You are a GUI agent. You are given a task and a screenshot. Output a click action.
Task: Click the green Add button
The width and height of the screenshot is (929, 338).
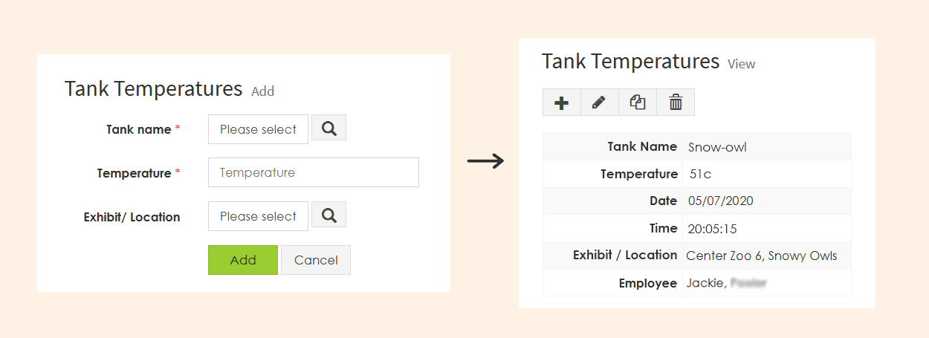pos(243,260)
